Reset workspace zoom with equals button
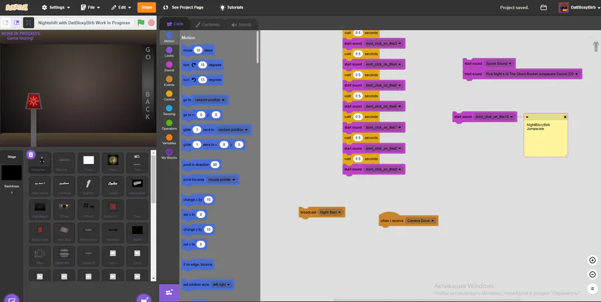This screenshot has height=302, width=601. pos(592,289)
